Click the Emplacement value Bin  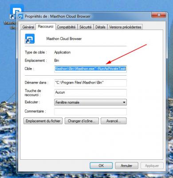(57, 61)
